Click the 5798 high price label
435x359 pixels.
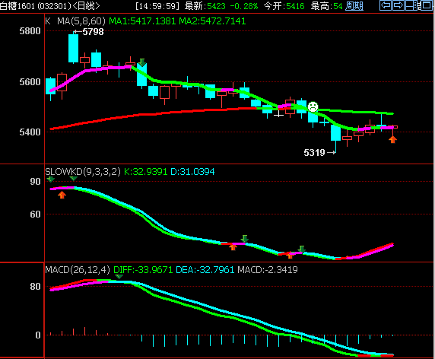pyautogui.click(x=93, y=32)
